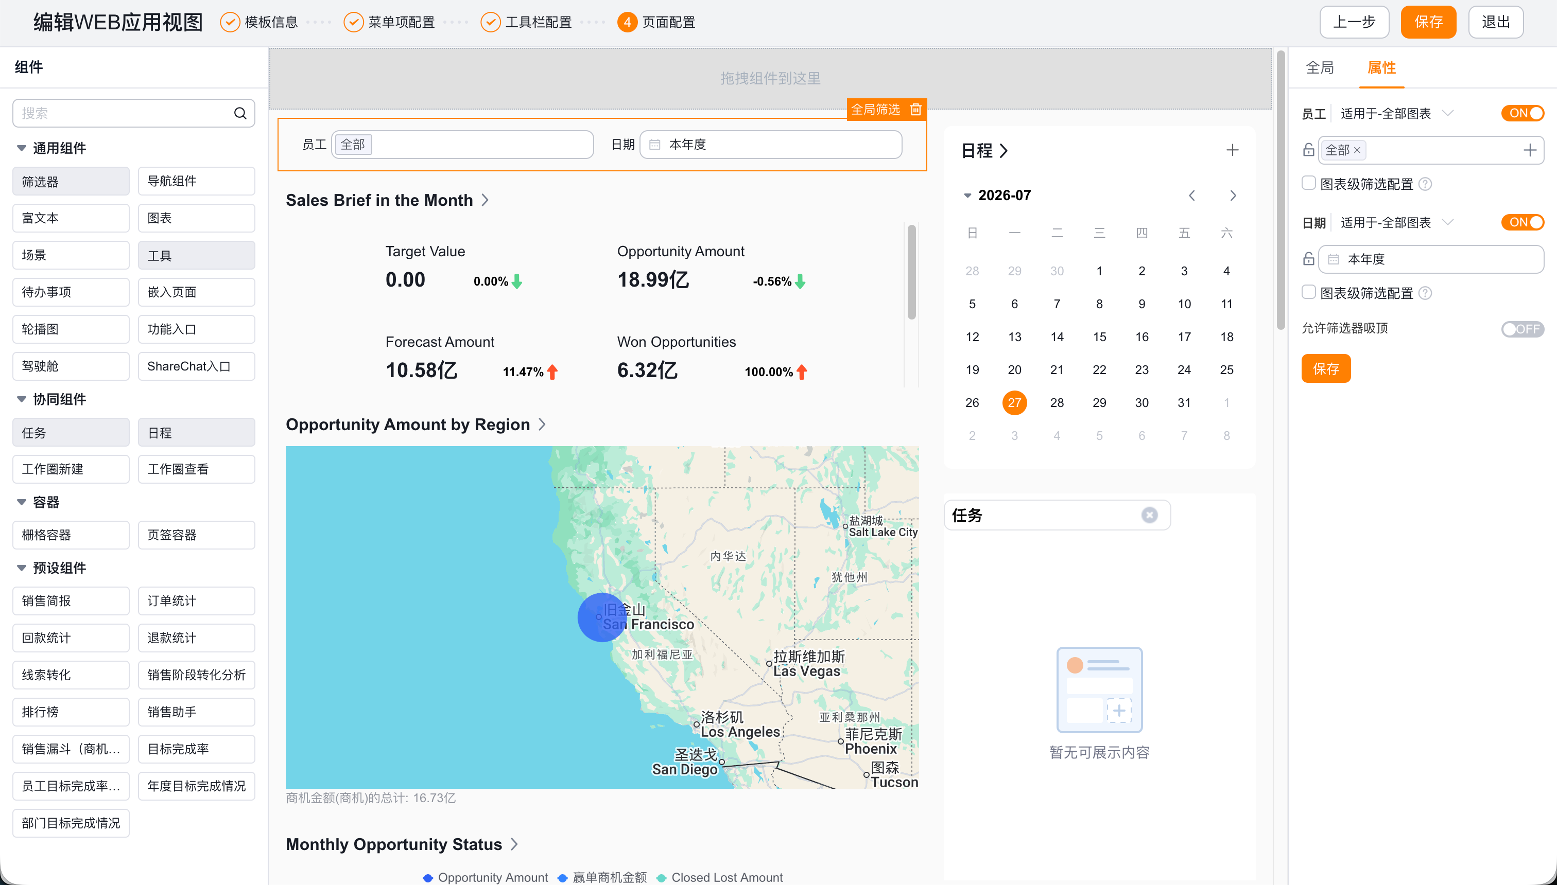Click the 全局筛选 label tag

pyautogui.click(x=875, y=110)
